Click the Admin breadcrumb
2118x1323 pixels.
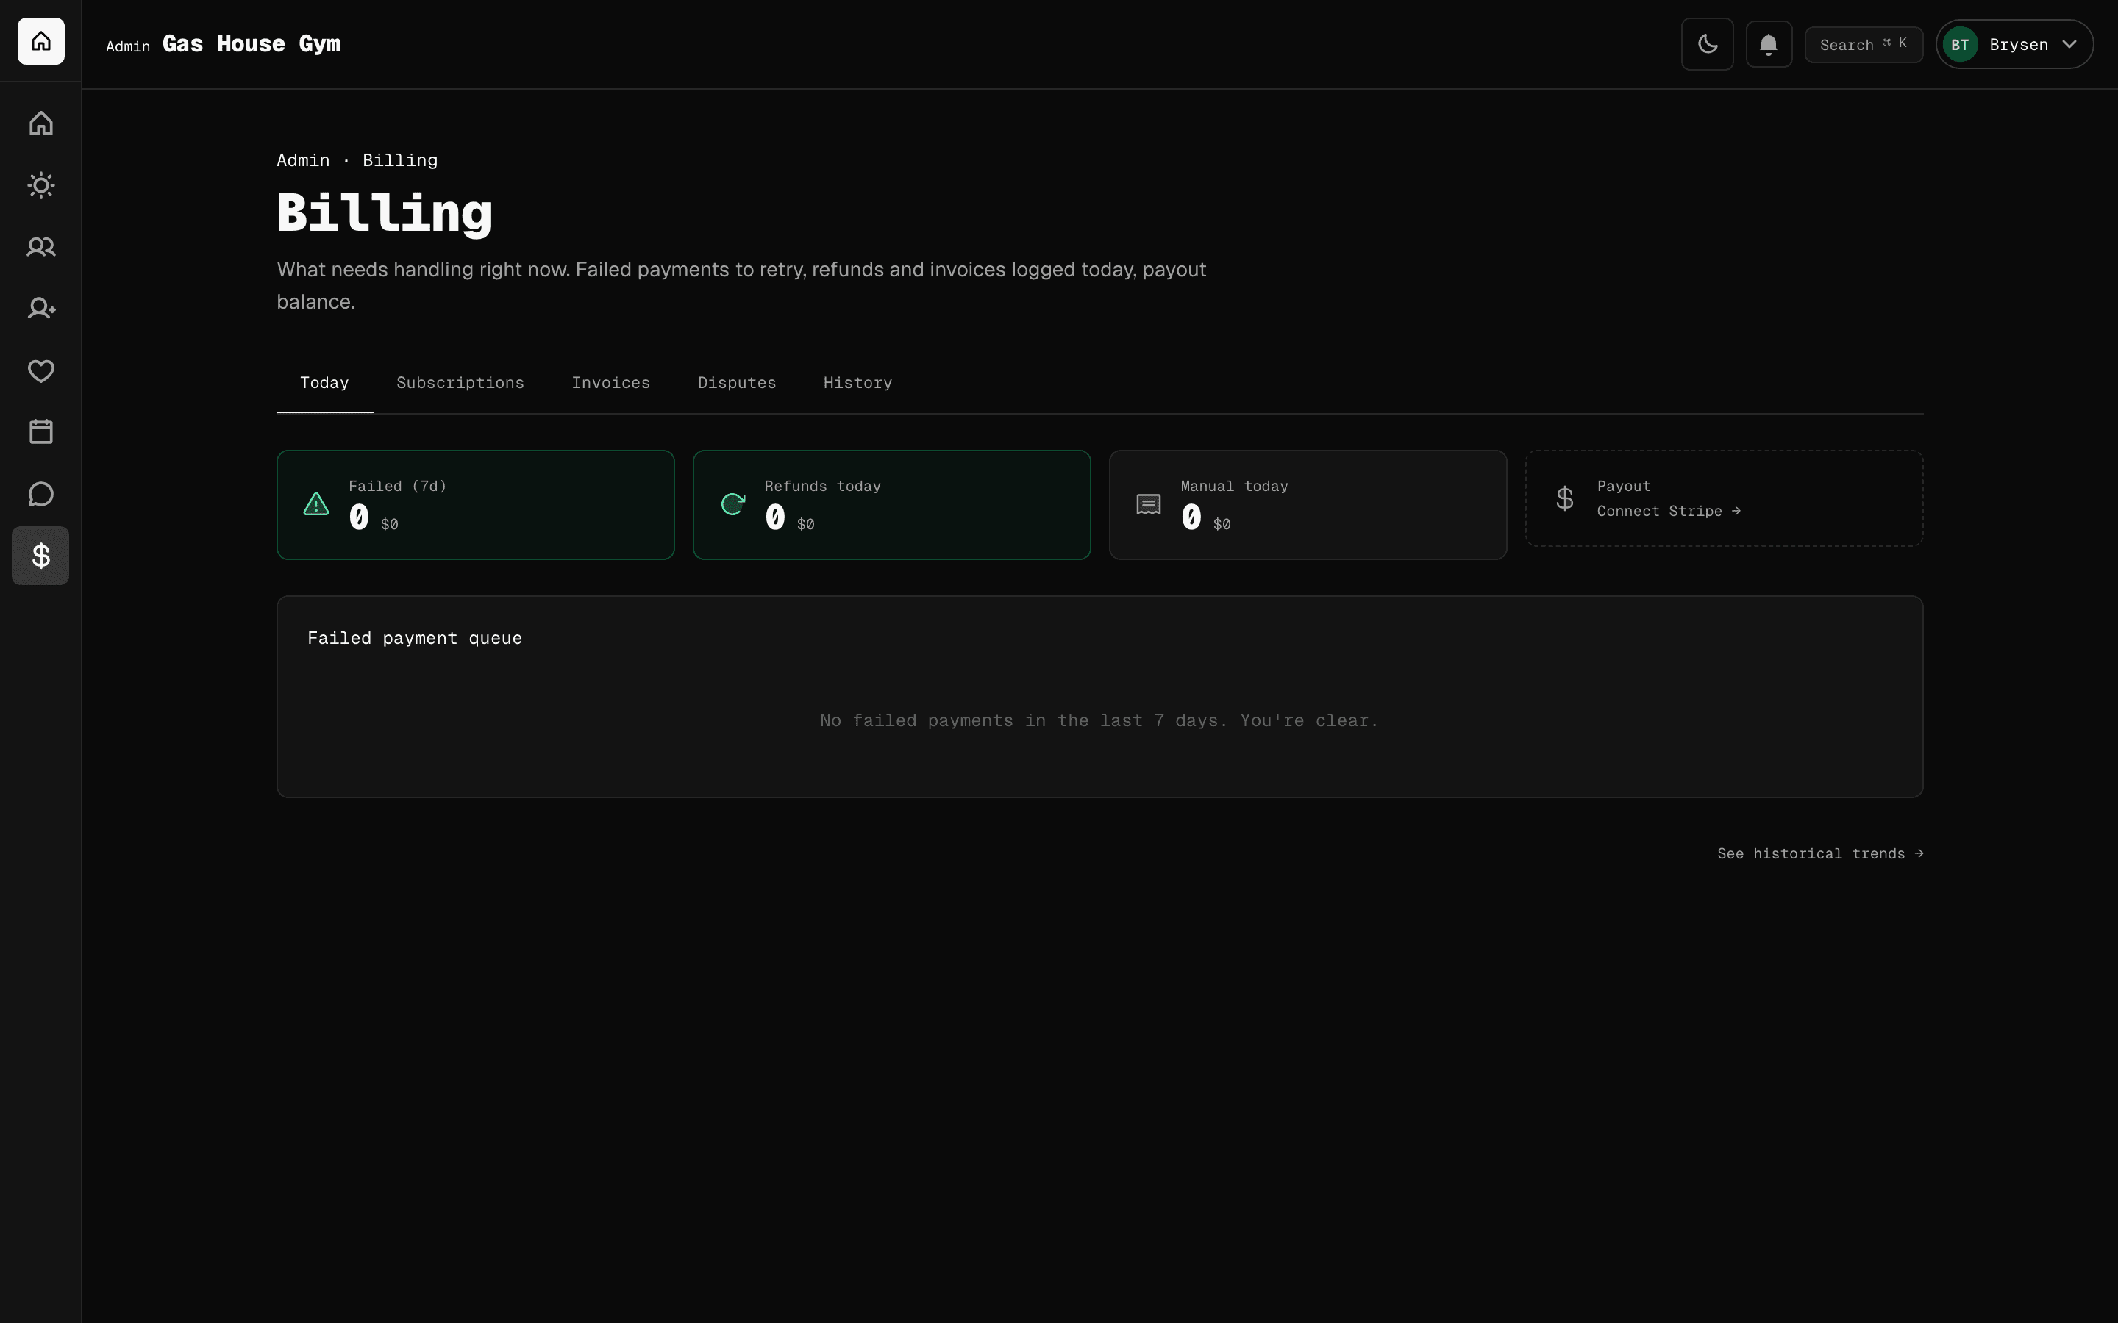(303, 160)
